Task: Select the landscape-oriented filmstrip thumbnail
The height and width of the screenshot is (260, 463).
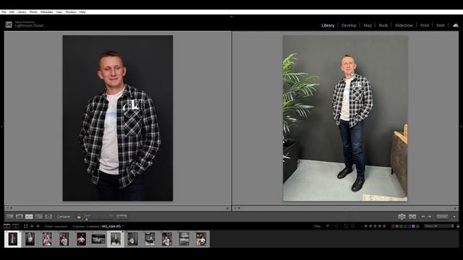Action: (x=98, y=239)
